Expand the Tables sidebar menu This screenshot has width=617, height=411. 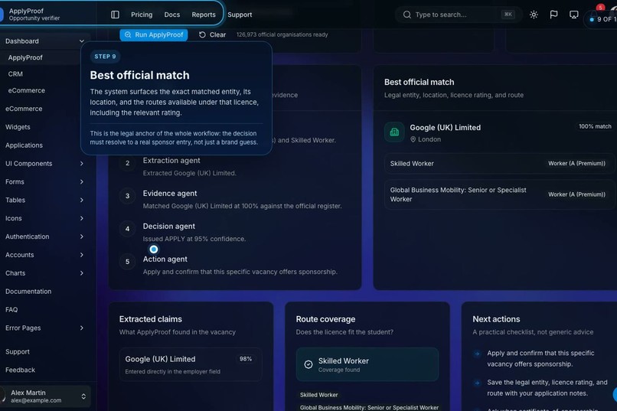click(81, 200)
